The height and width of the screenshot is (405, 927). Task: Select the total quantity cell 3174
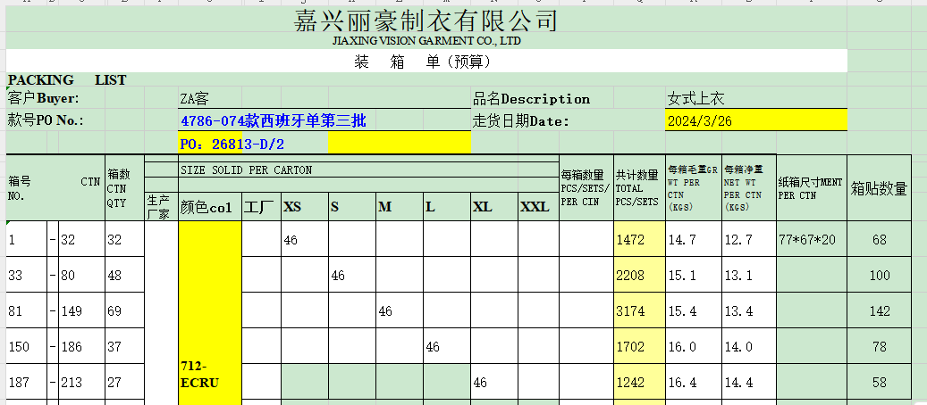(x=631, y=311)
